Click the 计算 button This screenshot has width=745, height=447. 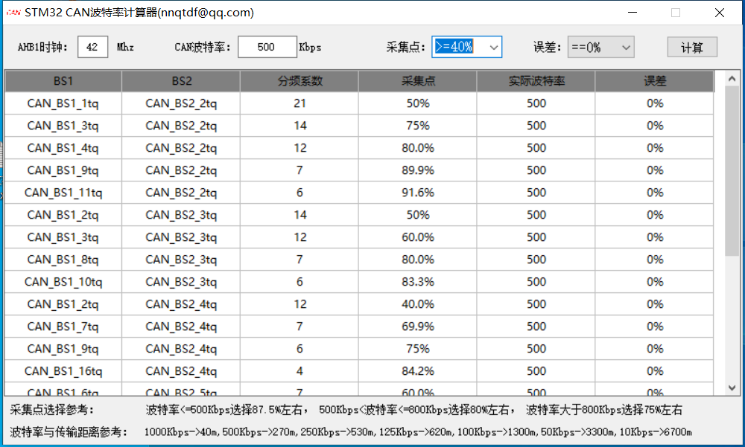(691, 46)
